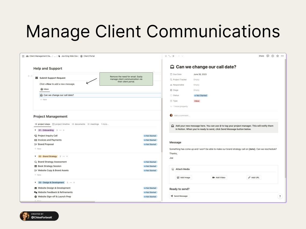Screen dimensions: 306x229
Task: Collapse the '02 - Brand Strategy' group
Action: click(35, 156)
